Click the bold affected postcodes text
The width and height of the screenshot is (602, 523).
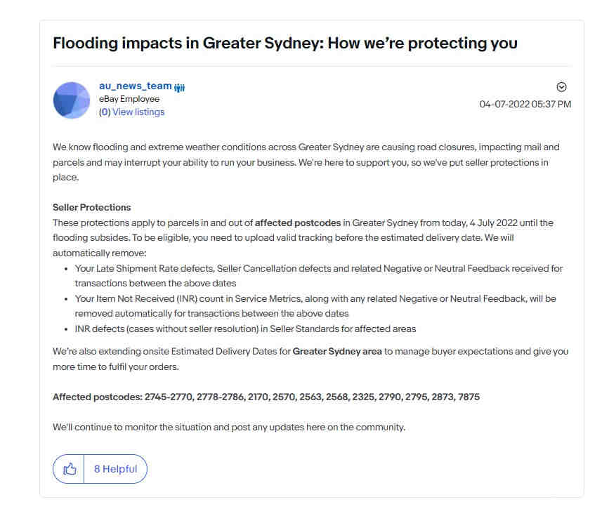click(x=298, y=223)
